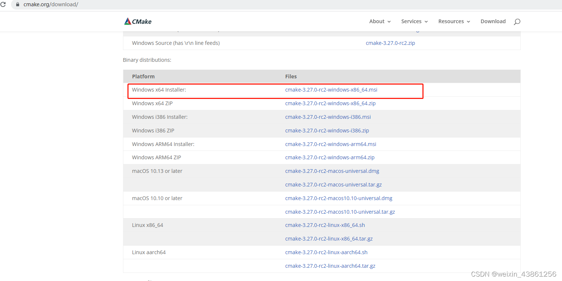Click the 'Platform' column header
This screenshot has width=562, height=281.
[x=143, y=77]
